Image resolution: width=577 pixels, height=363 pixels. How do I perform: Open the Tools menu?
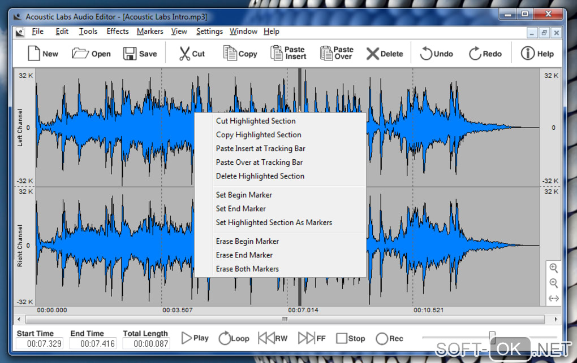(88, 32)
